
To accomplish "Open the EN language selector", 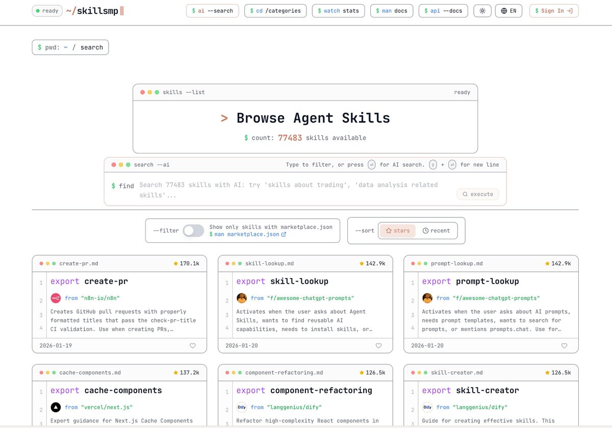I will tap(508, 11).
